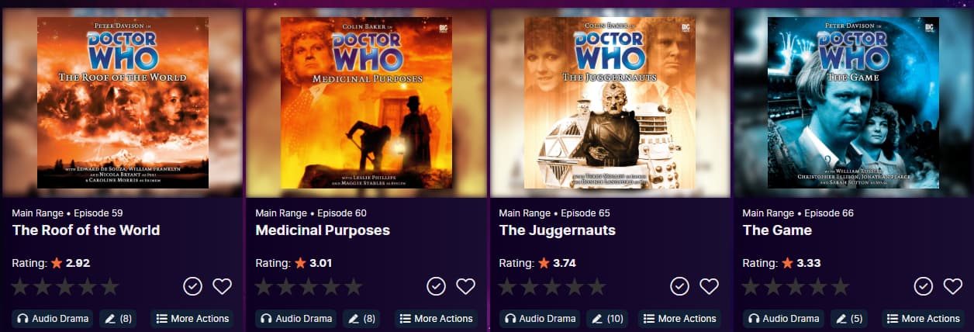
Task: Open the 5 reviews for The Game
Action: pos(848,318)
